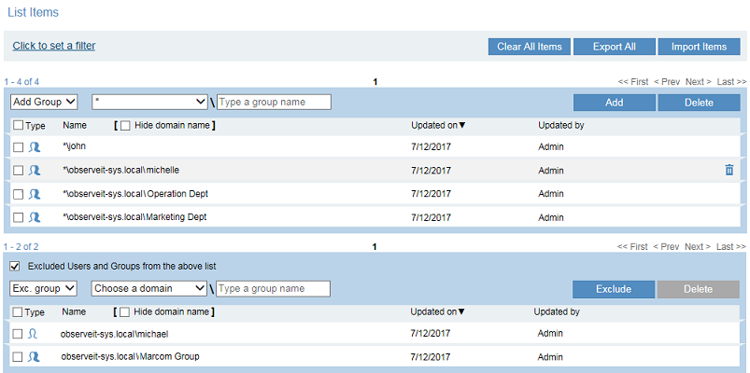
Task: Click the group name field in the excluded section
Action: tap(273, 289)
